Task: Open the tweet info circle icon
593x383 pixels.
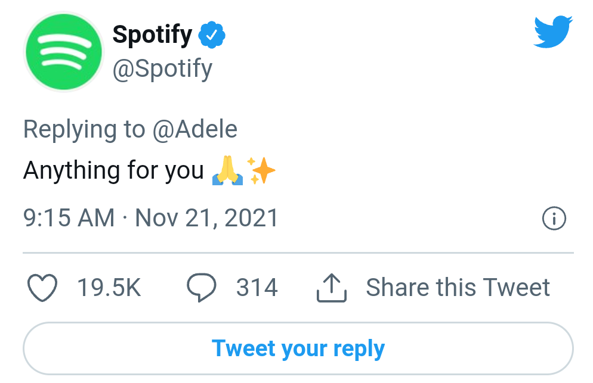Action: (x=554, y=219)
